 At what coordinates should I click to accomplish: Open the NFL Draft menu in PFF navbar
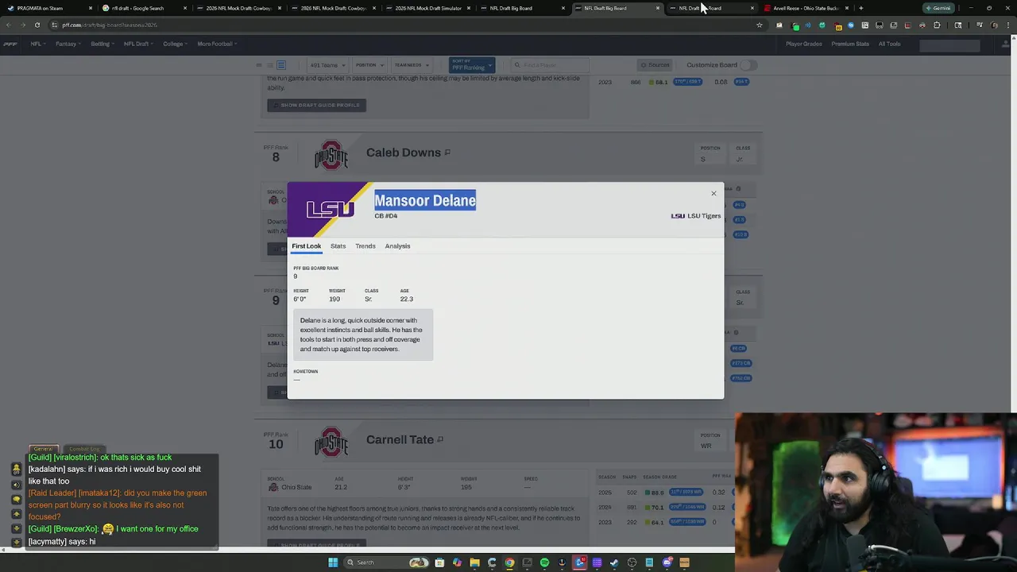coord(138,44)
